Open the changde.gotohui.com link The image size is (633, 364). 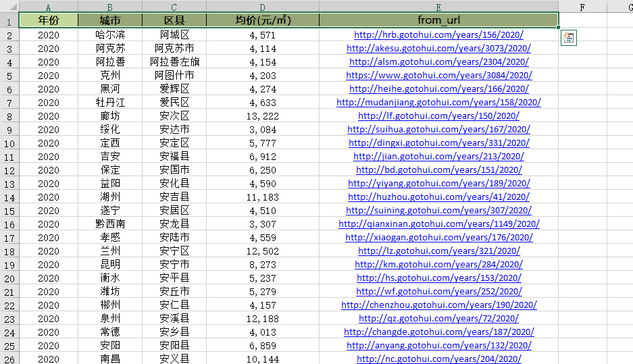439,332
